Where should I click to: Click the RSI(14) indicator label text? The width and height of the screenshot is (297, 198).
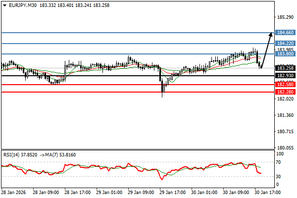coord(12,153)
